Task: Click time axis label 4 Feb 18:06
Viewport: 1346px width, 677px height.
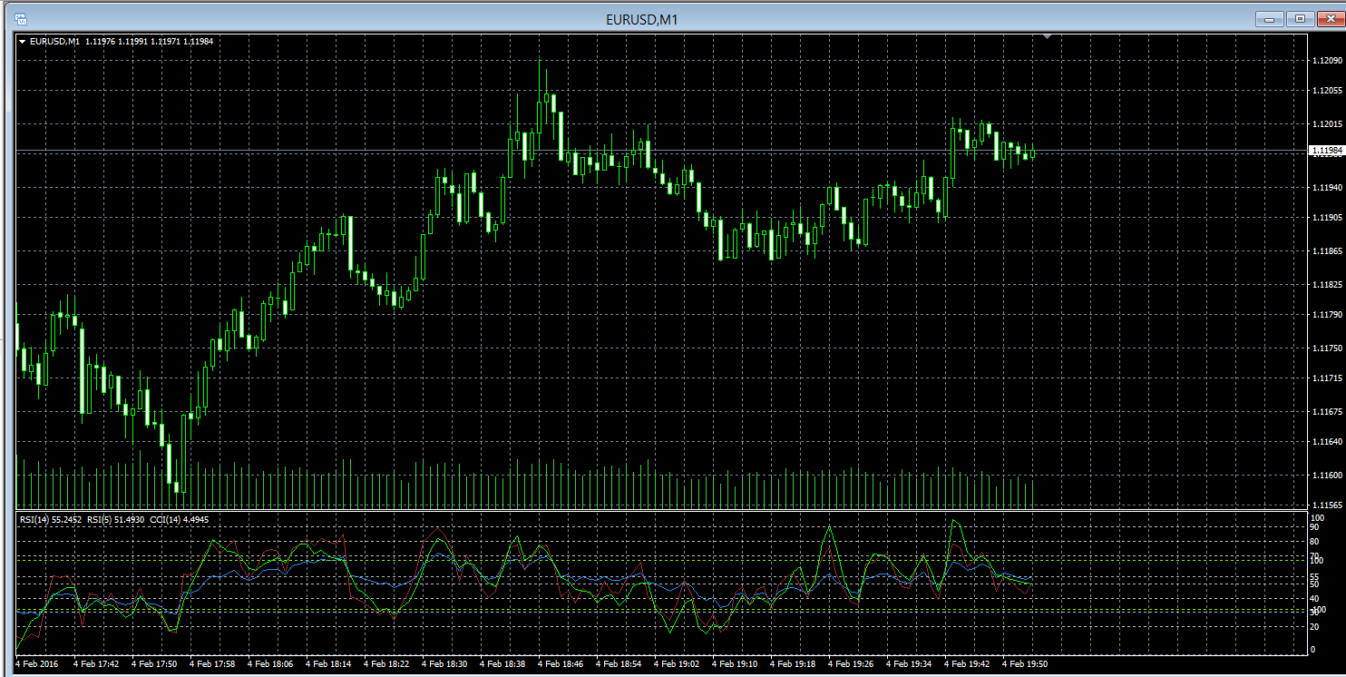Action: [271, 665]
